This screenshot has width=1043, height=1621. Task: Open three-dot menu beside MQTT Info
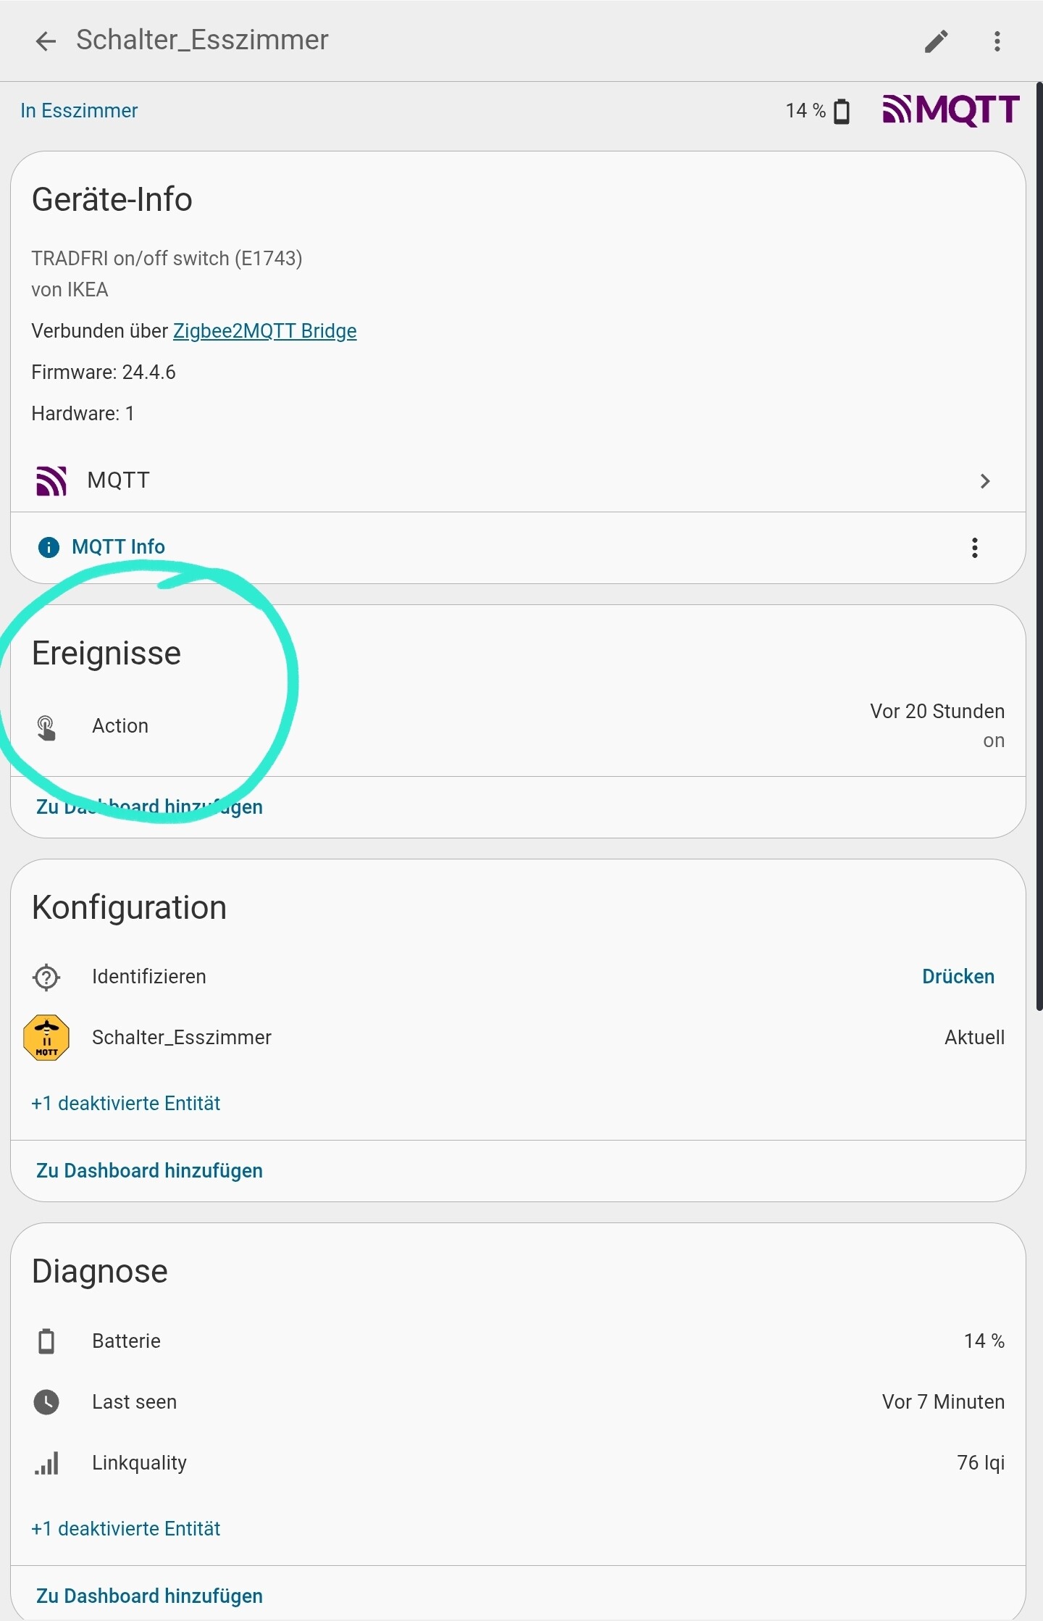975,548
